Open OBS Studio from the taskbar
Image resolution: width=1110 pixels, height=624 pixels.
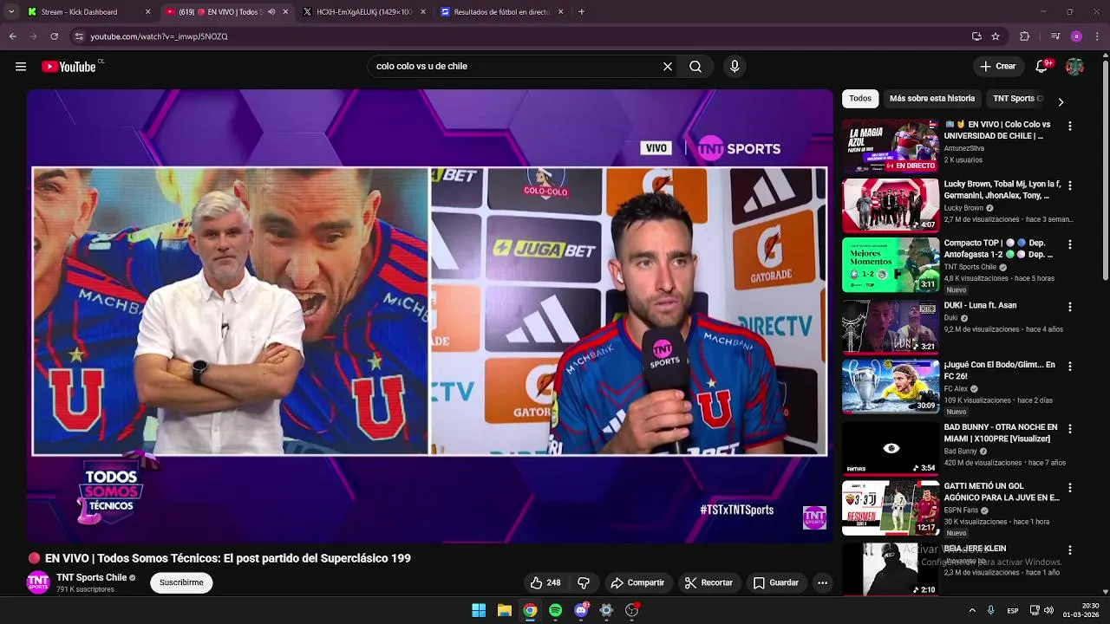[632, 610]
